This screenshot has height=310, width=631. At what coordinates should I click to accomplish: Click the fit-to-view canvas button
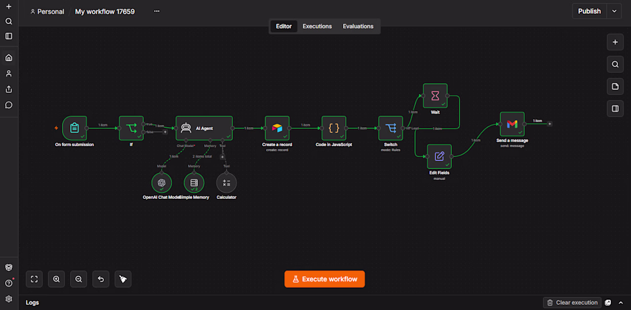pos(34,279)
